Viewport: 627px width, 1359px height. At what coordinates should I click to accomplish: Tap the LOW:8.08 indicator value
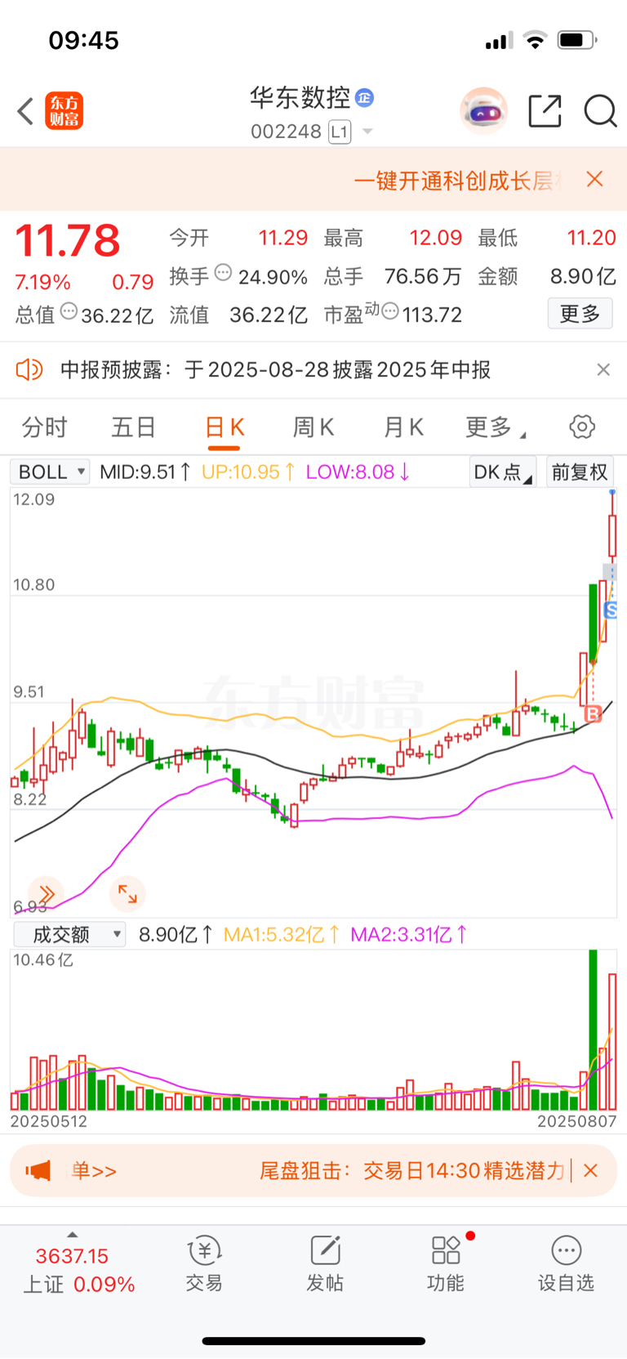point(358,472)
